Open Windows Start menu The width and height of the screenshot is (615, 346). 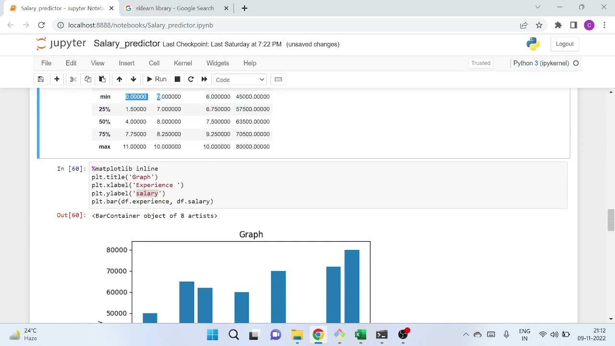click(212, 335)
